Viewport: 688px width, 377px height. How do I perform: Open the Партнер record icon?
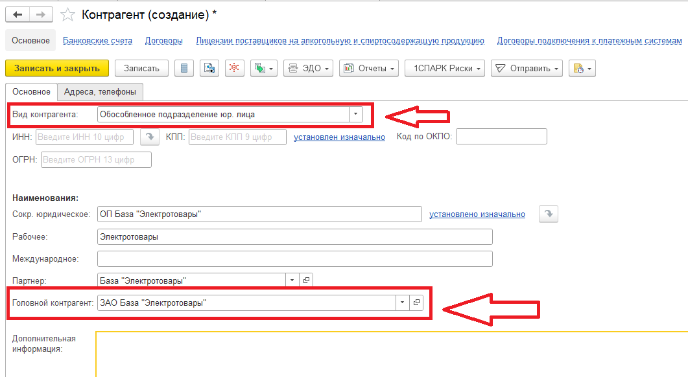click(307, 280)
